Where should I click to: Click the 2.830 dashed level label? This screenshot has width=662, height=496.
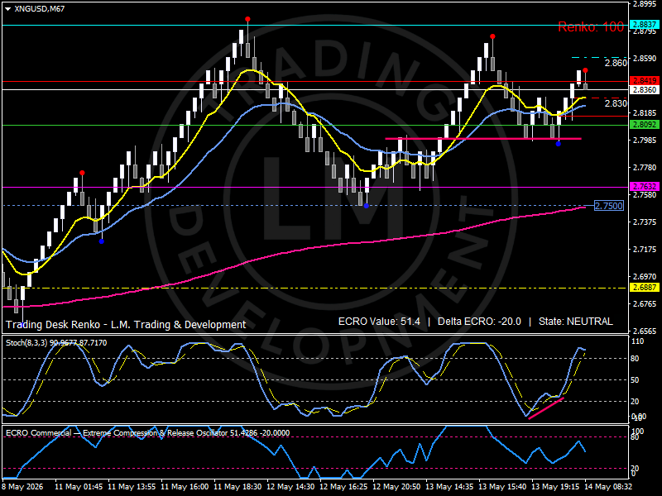click(x=616, y=103)
